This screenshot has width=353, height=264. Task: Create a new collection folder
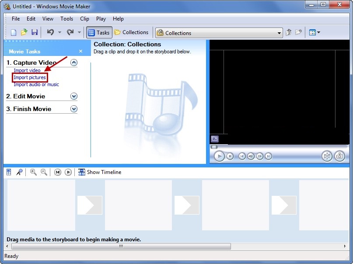click(298, 32)
